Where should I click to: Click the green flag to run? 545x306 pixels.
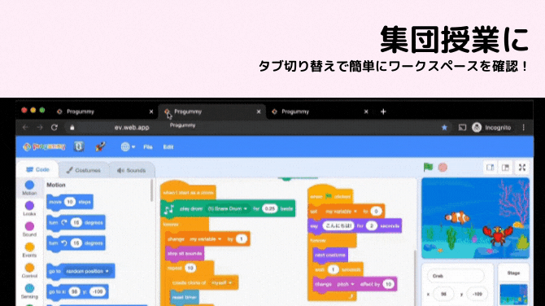click(428, 168)
